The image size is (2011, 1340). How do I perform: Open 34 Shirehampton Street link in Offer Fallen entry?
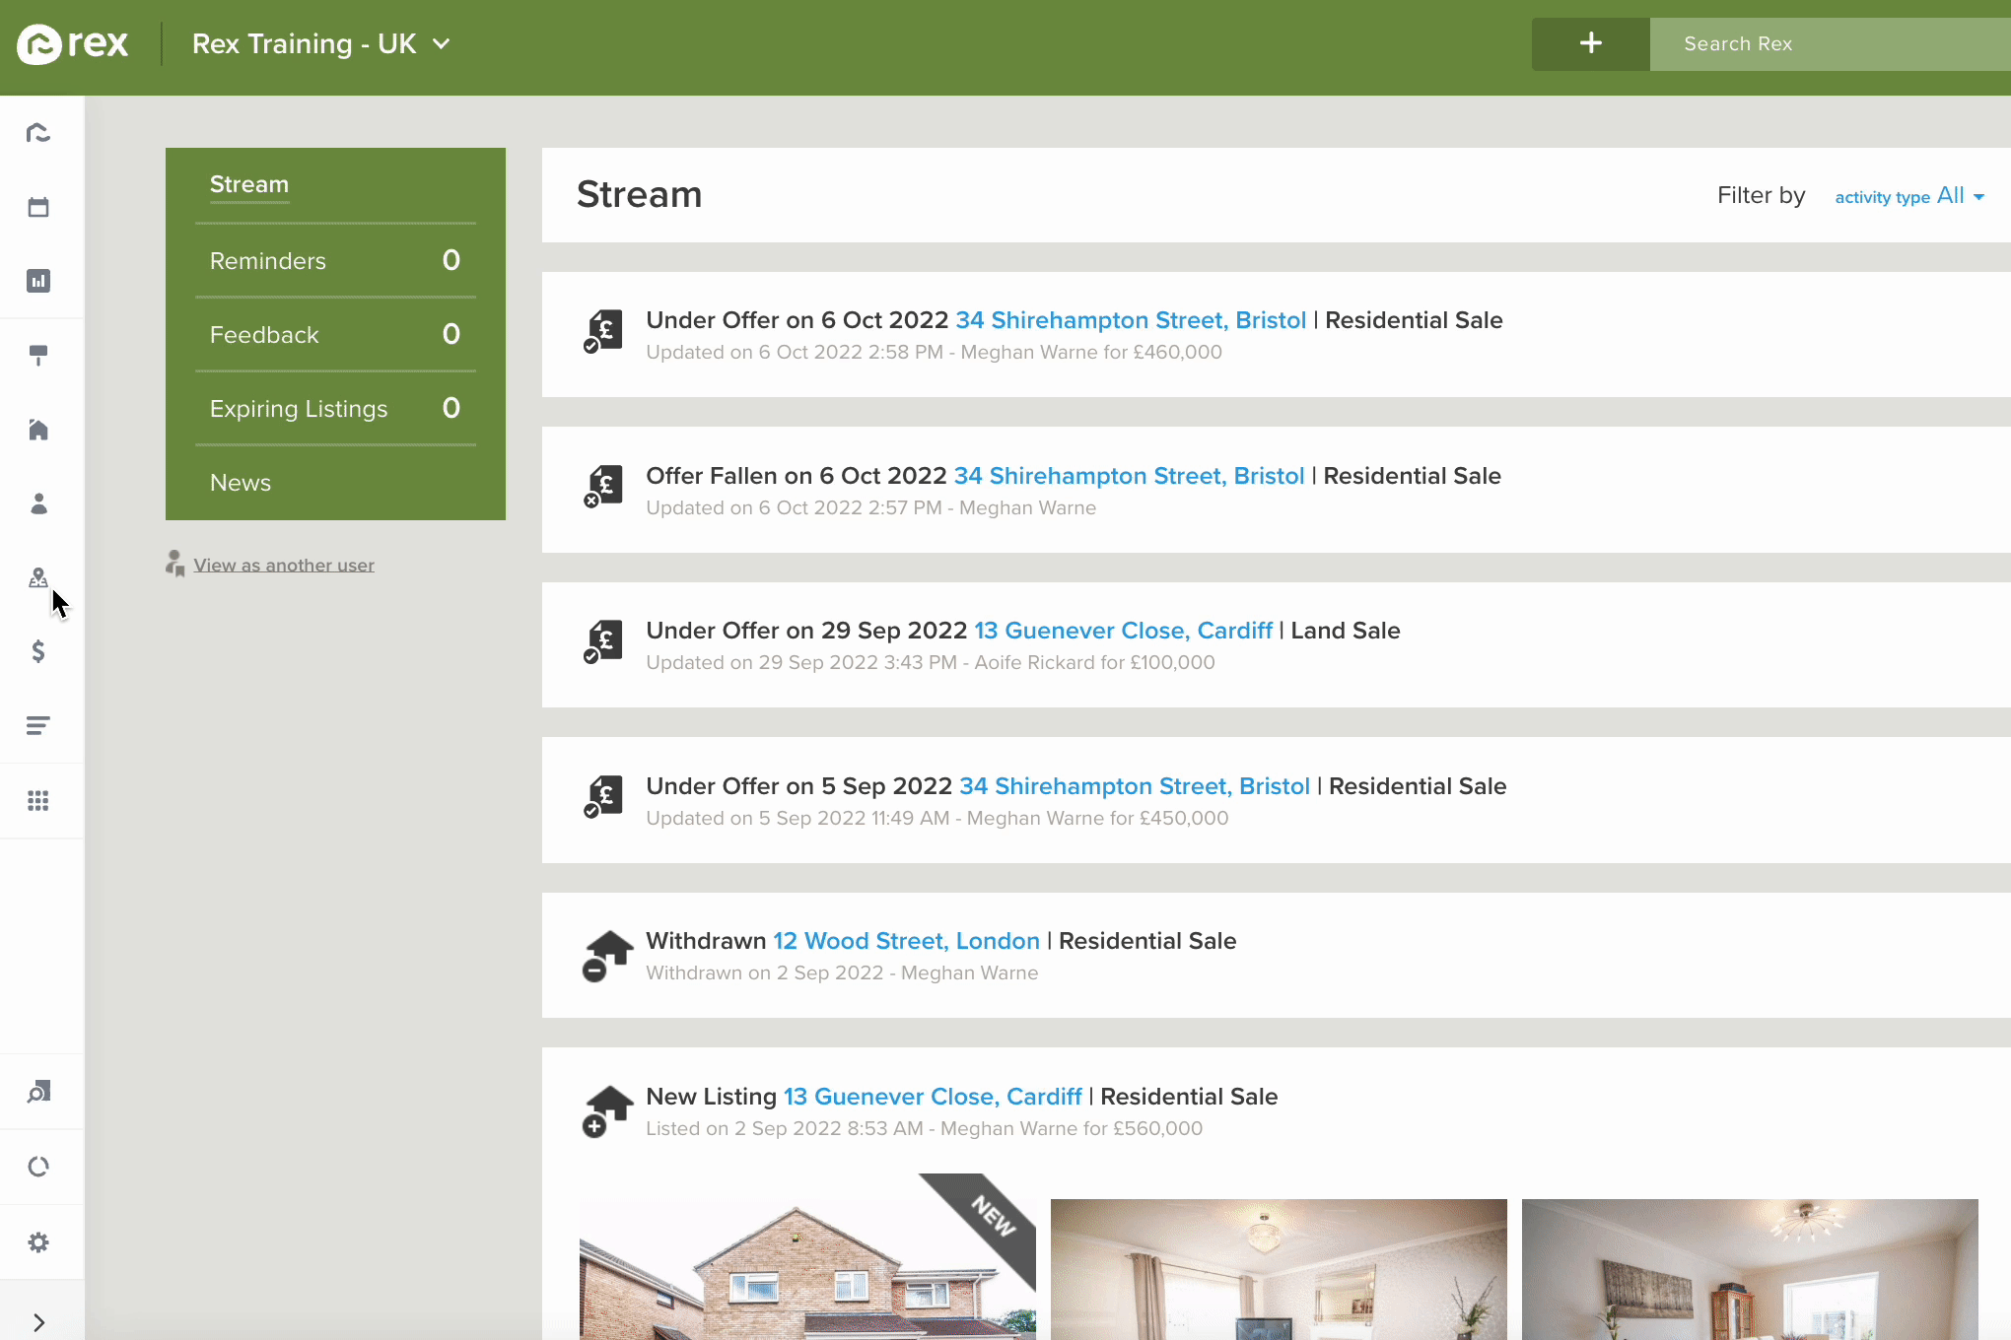pos(1129,476)
